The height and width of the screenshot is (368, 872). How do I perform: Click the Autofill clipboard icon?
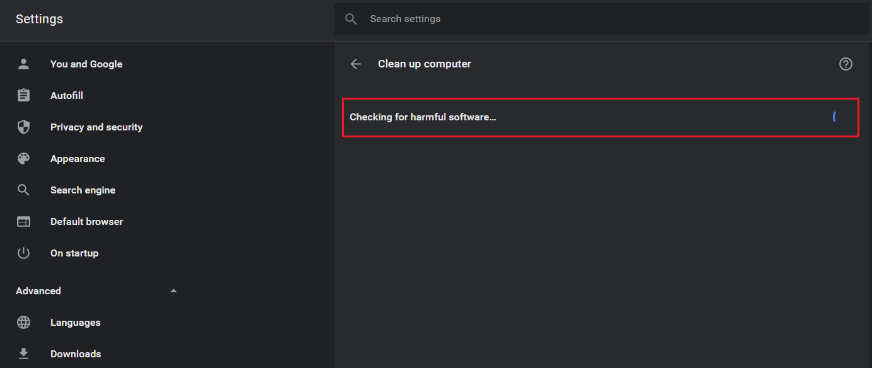click(x=23, y=95)
